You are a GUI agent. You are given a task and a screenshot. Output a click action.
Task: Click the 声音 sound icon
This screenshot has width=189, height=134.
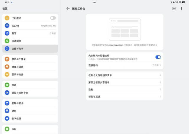click(x=7, y=85)
